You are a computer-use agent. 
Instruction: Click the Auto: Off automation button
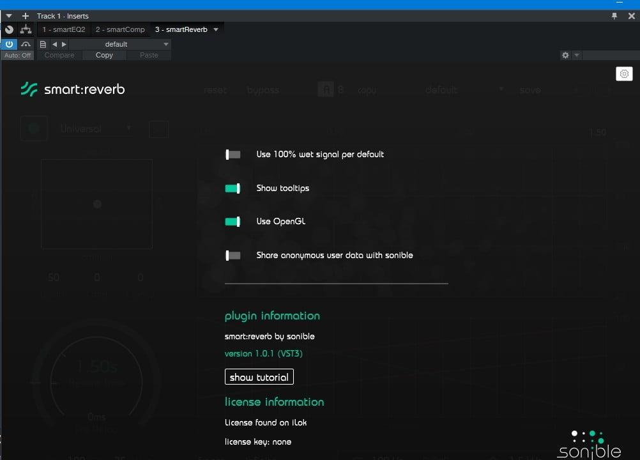(17, 55)
